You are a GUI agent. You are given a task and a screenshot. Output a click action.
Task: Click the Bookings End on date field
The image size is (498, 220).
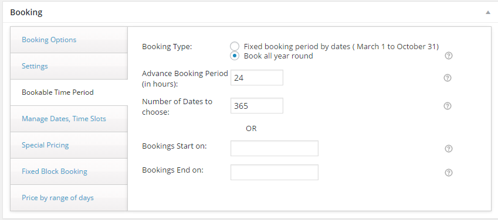point(275,172)
